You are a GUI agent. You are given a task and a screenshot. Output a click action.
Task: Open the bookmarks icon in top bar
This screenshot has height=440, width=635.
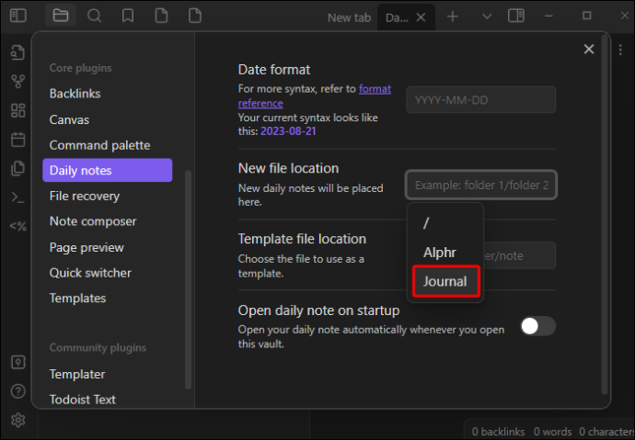click(x=128, y=17)
